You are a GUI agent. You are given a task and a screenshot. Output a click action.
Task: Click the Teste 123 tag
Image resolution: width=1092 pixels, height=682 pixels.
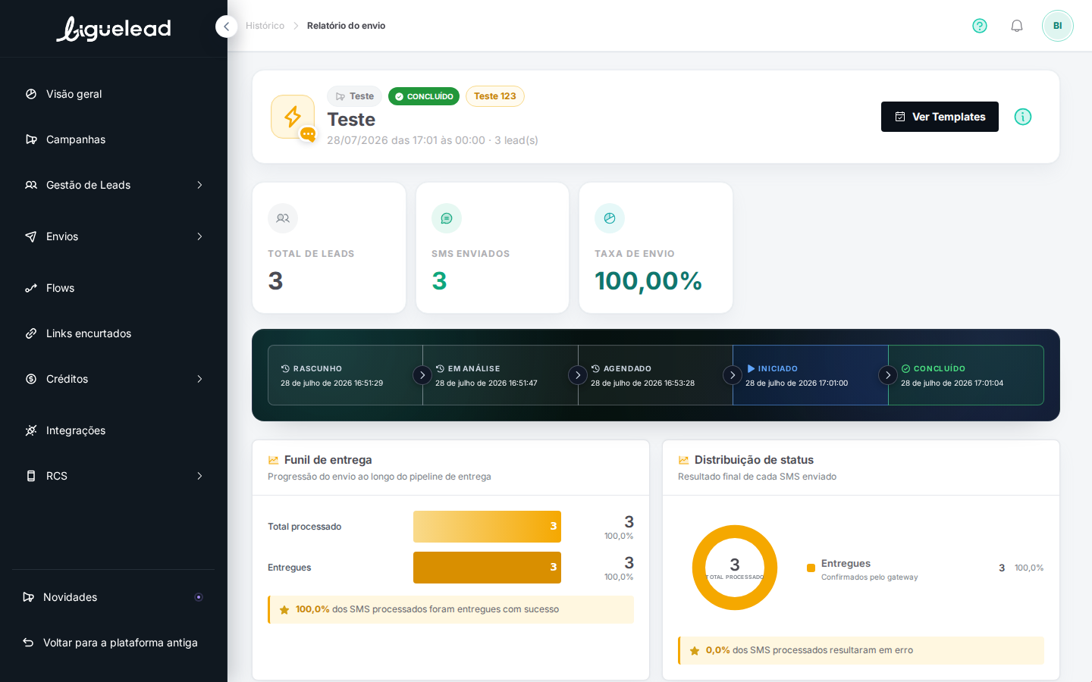pos(494,96)
